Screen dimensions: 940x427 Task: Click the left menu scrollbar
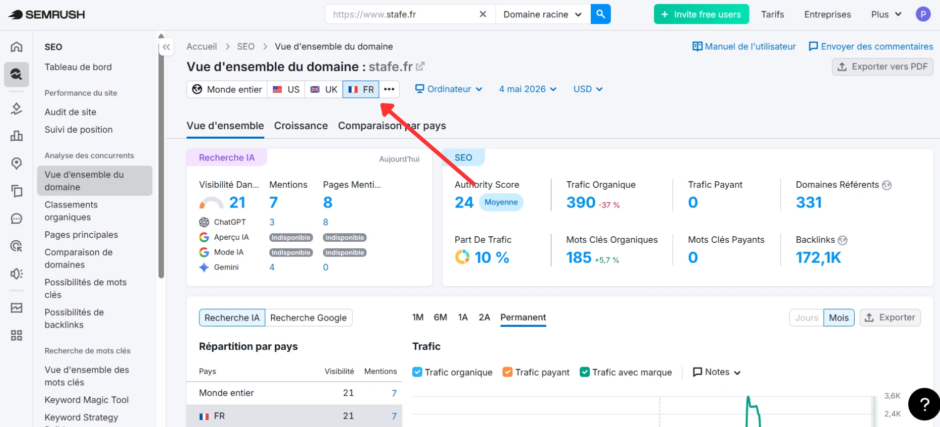(161, 159)
